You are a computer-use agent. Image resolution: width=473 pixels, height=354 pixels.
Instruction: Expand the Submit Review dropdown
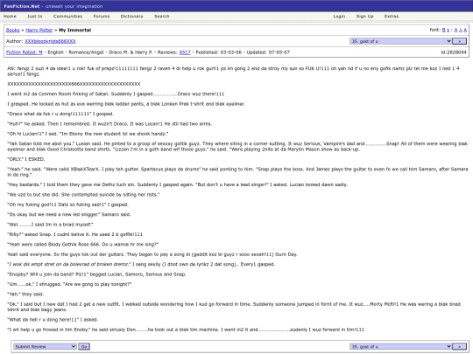(x=45, y=346)
